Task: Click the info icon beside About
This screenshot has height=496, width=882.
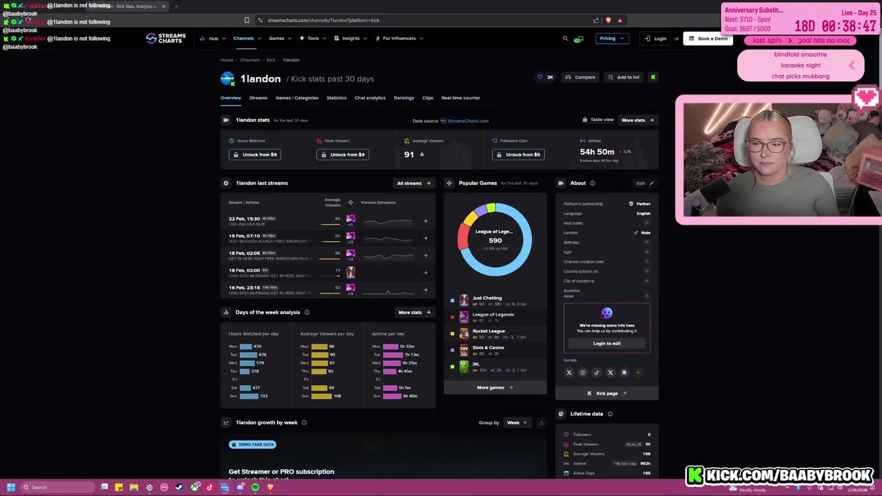Action: coord(593,183)
